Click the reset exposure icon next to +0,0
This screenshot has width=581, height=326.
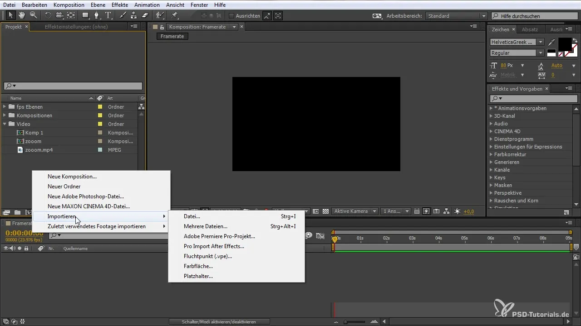click(x=457, y=211)
